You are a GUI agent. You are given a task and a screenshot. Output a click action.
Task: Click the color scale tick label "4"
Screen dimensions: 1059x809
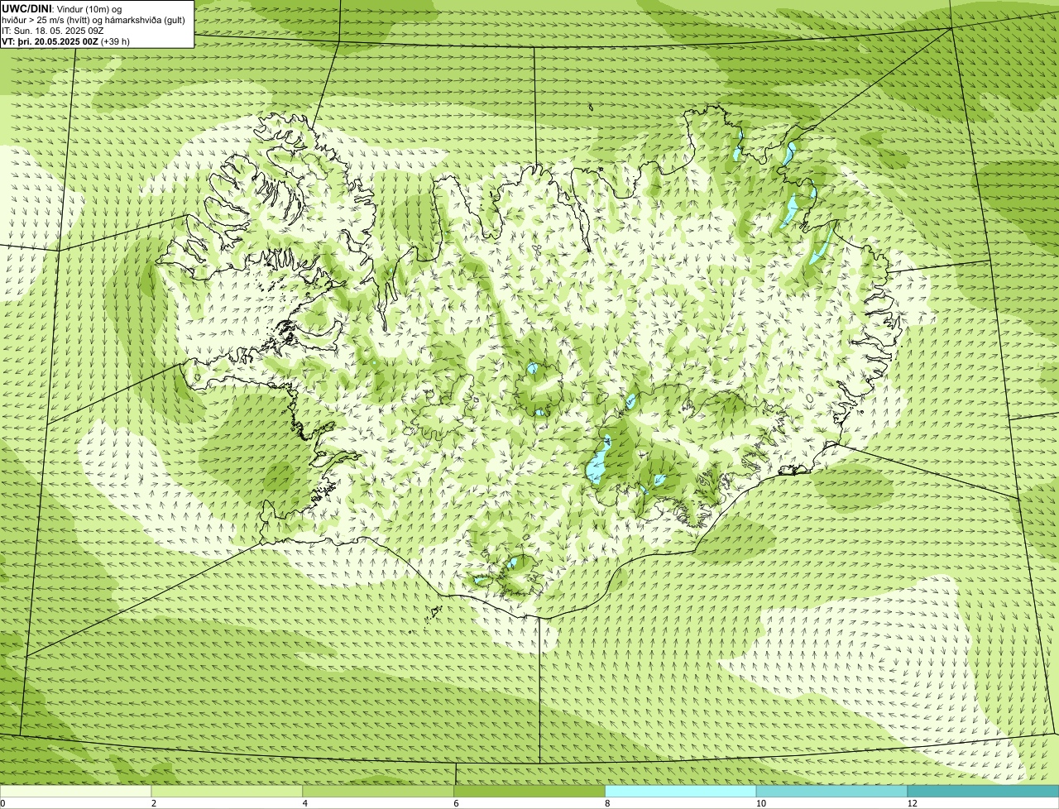(x=304, y=803)
